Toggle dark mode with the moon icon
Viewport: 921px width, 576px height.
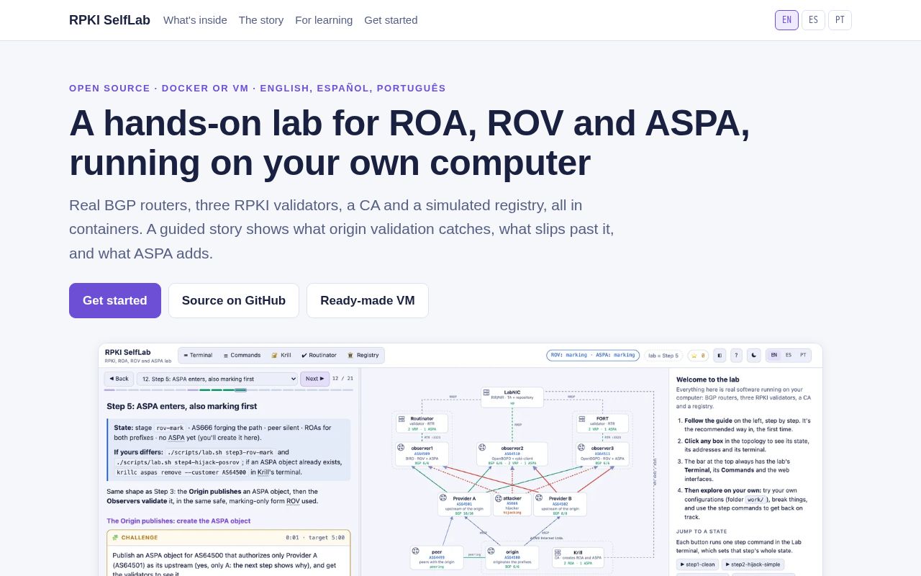pos(754,355)
